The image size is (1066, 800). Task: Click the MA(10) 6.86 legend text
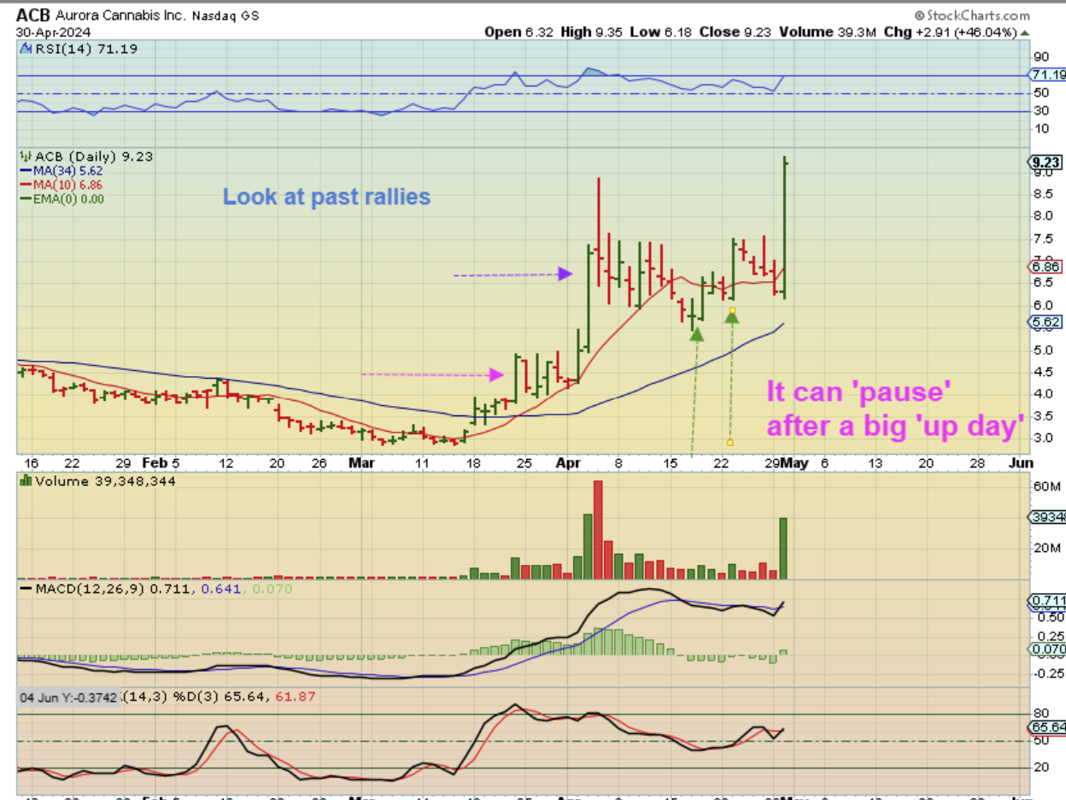67,185
